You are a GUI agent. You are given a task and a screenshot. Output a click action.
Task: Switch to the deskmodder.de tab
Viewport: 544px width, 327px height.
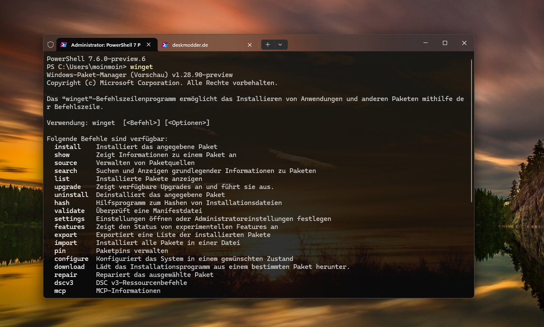pos(202,45)
